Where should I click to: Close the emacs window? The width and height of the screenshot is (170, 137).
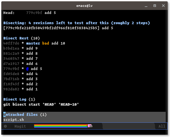[x=163, y=6]
